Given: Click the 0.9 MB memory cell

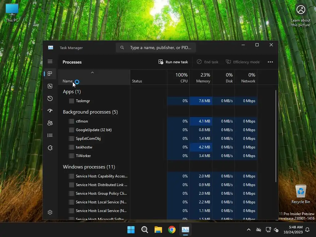Looking at the screenshot, I should point(201,185).
